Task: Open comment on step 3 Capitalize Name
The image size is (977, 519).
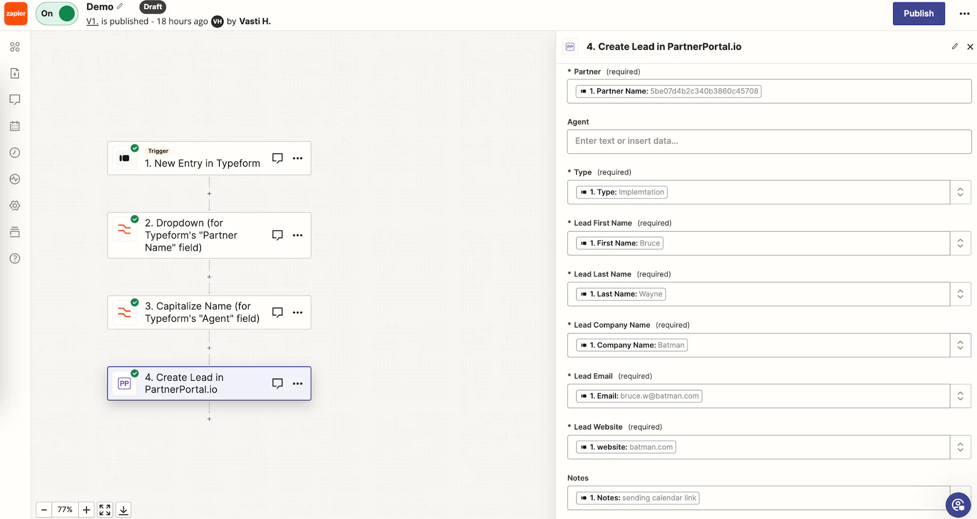Action: tap(277, 312)
